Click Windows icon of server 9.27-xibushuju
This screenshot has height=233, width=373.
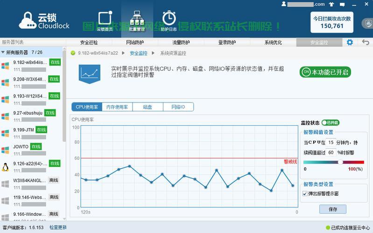(x=5, y=116)
